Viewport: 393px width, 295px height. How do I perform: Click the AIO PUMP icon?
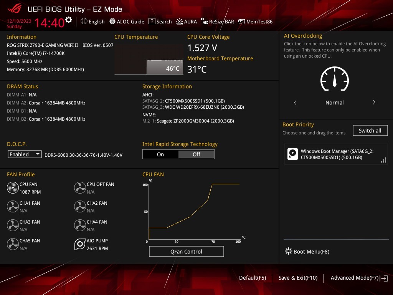click(80, 244)
